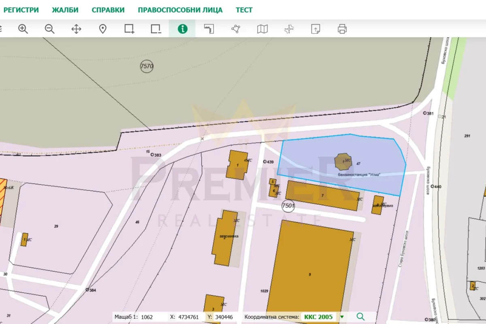Viewport: 486px width, 324px height.
Task: Expand the coordinate system dropdown arrow
Action: [342, 317]
